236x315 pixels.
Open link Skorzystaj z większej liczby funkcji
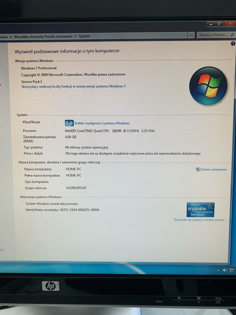tap(73, 86)
